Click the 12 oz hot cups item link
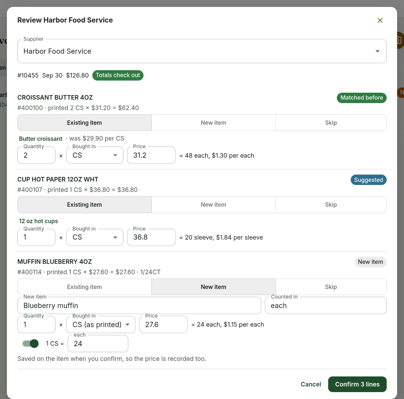Screen dimensions: 404x399 pyautogui.click(x=39, y=221)
